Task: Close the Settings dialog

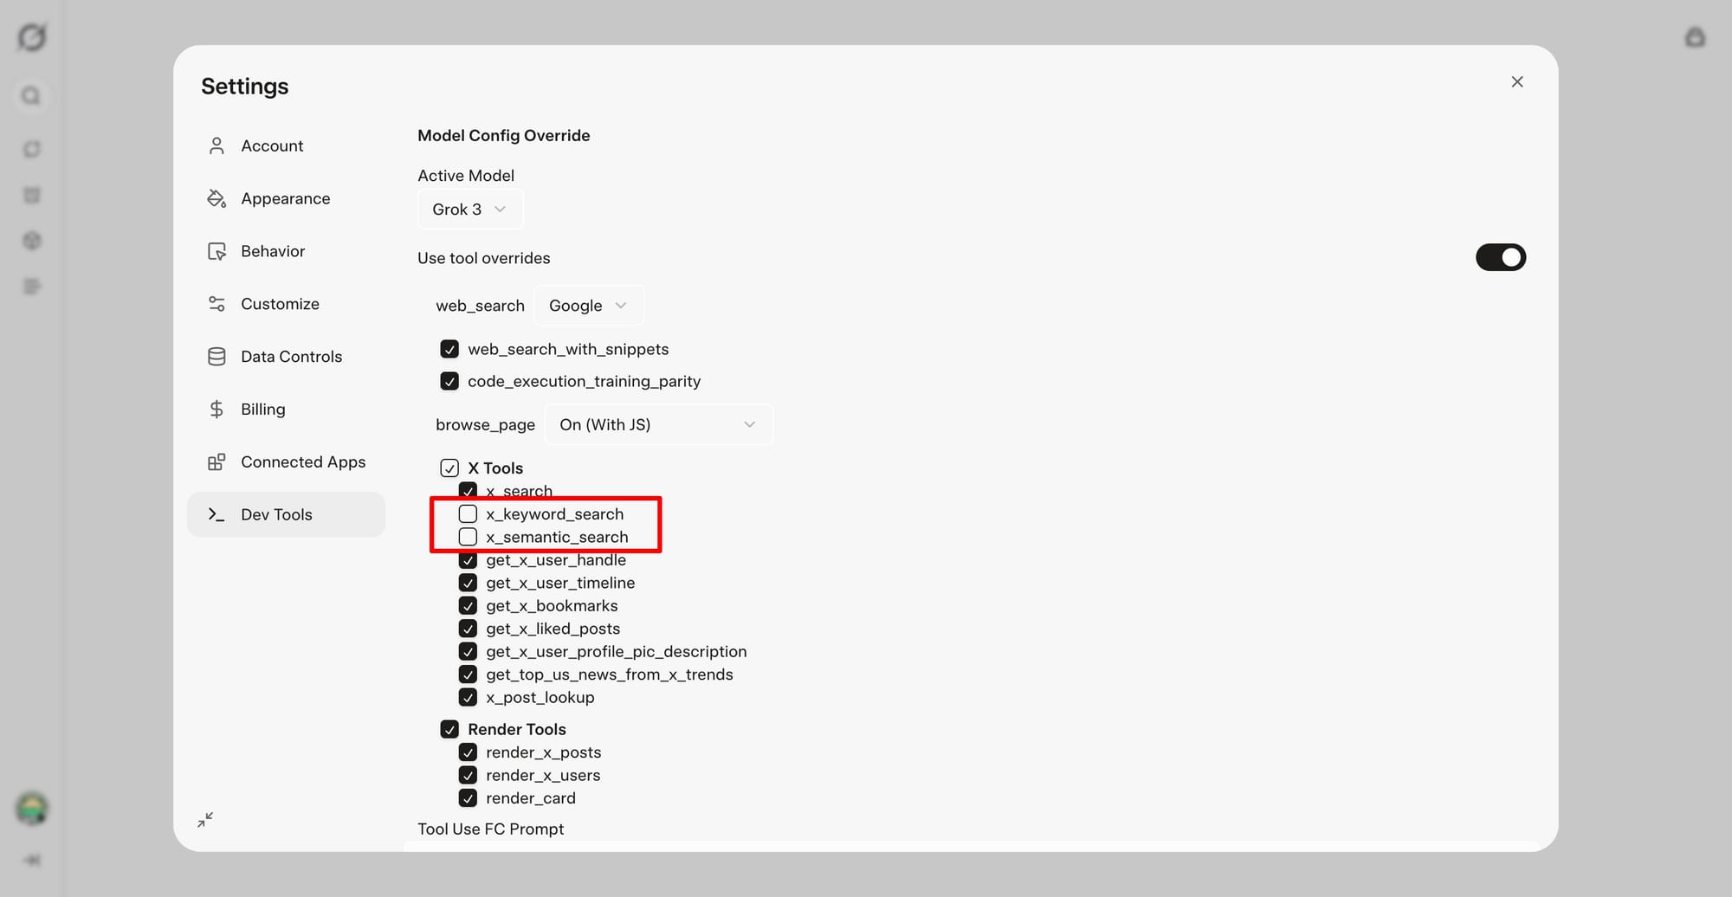Action: (1517, 81)
